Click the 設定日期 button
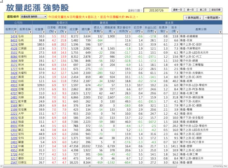 pos(216,10)
